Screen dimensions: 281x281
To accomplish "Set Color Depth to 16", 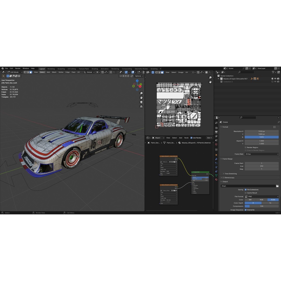I will pyautogui.click(x=270, y=203).
